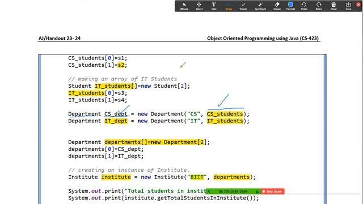This screenshot has height=204, width=363.
Task: Redo the annotation
Action: [319, 6]
